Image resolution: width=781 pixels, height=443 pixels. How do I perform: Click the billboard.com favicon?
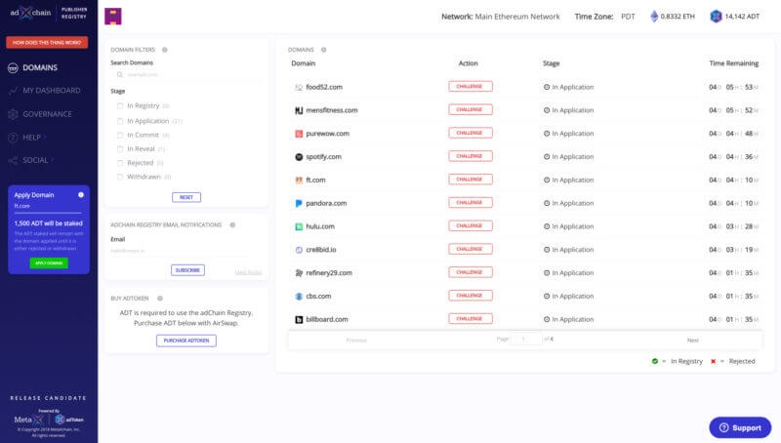(299, 319)
